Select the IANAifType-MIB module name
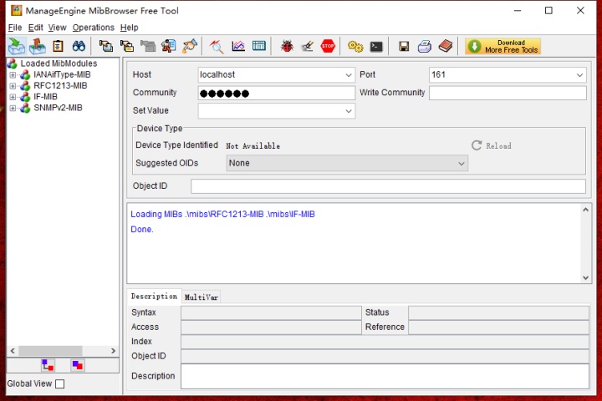The image size is (602, 401). pyautogui.click(x=62, y=74)
